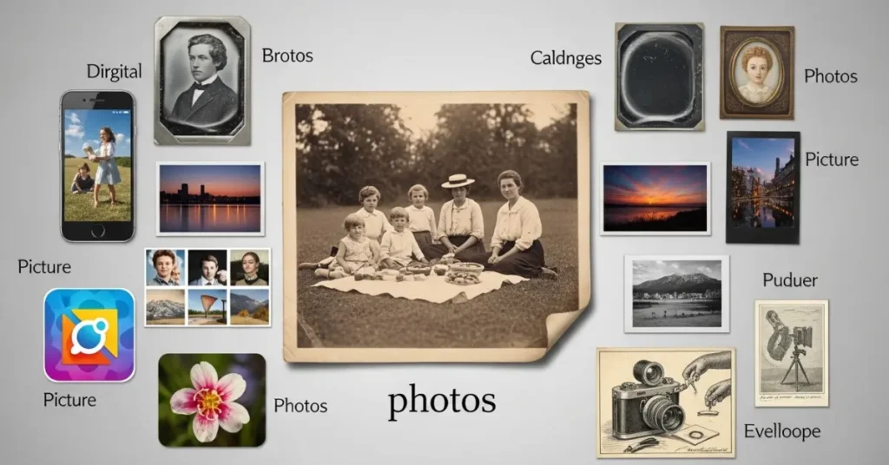The image size is (889, 465).
Task: Select the orange sunset over lake photo
Action: click(x=655, y=199)
